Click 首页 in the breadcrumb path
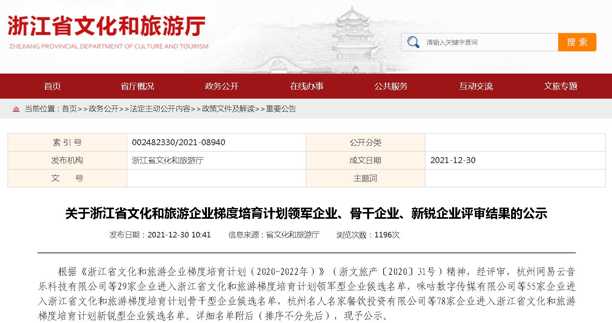Image resolution: width=612 pixels, height=323 pixels. (69, 109)
